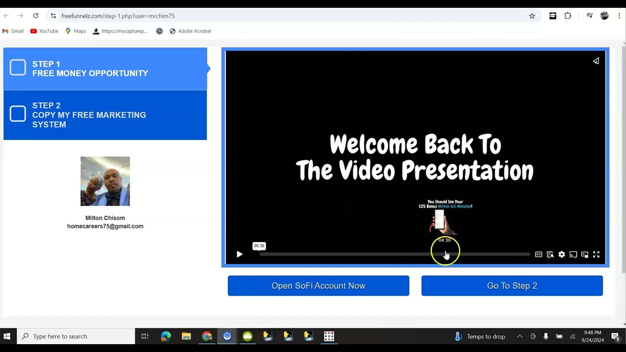Go back in browser history
Viewport: 626px width, 352px height.
pos(6,16)
